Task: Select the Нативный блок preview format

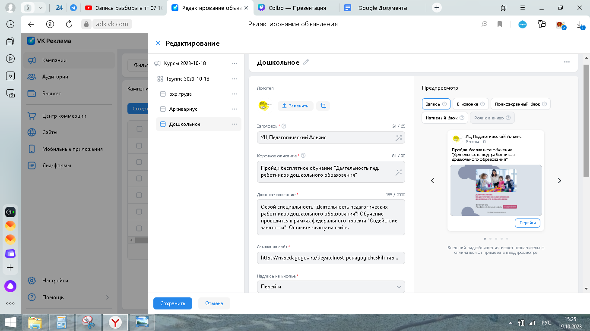Action: (444, 118)
